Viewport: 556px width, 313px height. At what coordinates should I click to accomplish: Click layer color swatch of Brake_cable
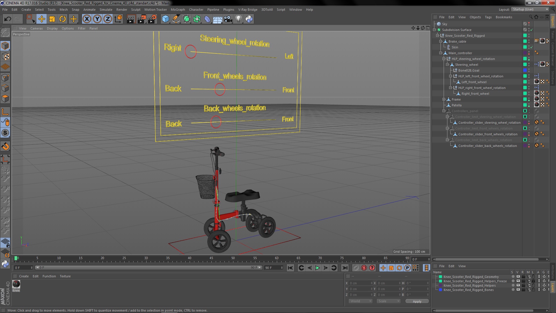pyautogui.click(x=525, y=41)
